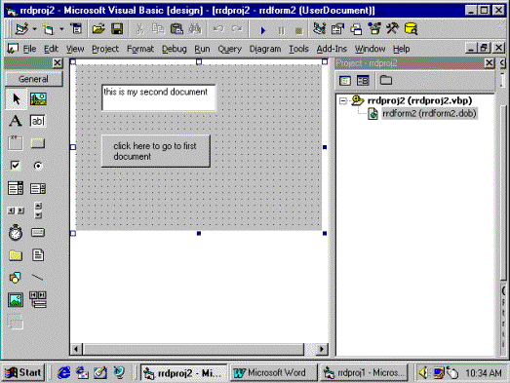Start the project with Run arrow
The width and height of the screenshot is (510, 383).
263,30
